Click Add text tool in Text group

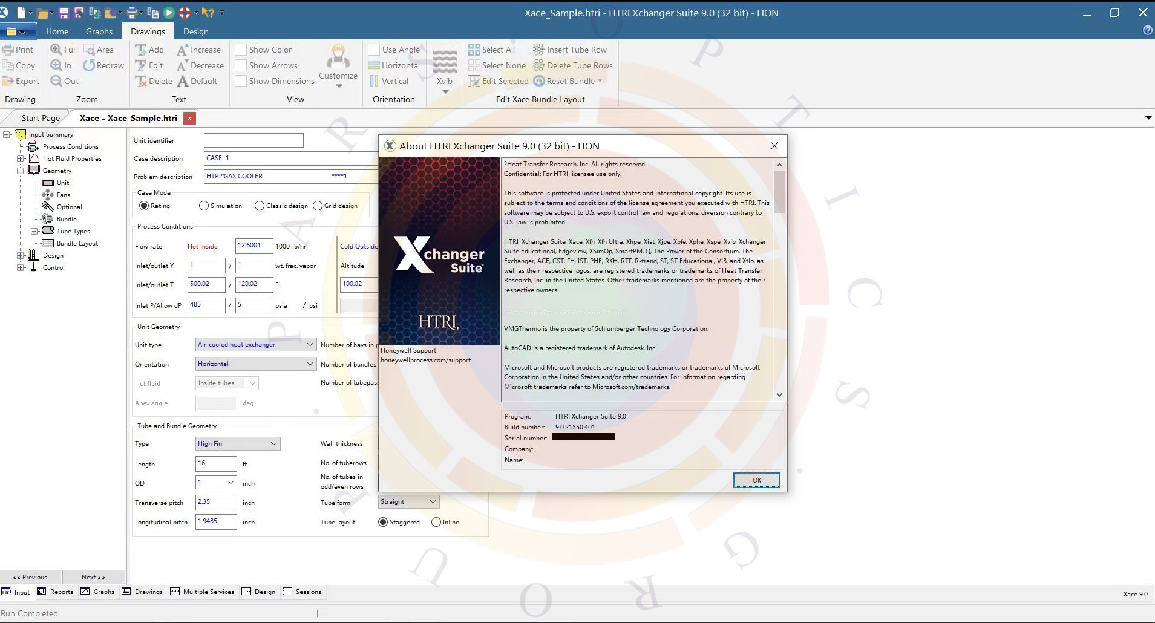pos(149,50)
